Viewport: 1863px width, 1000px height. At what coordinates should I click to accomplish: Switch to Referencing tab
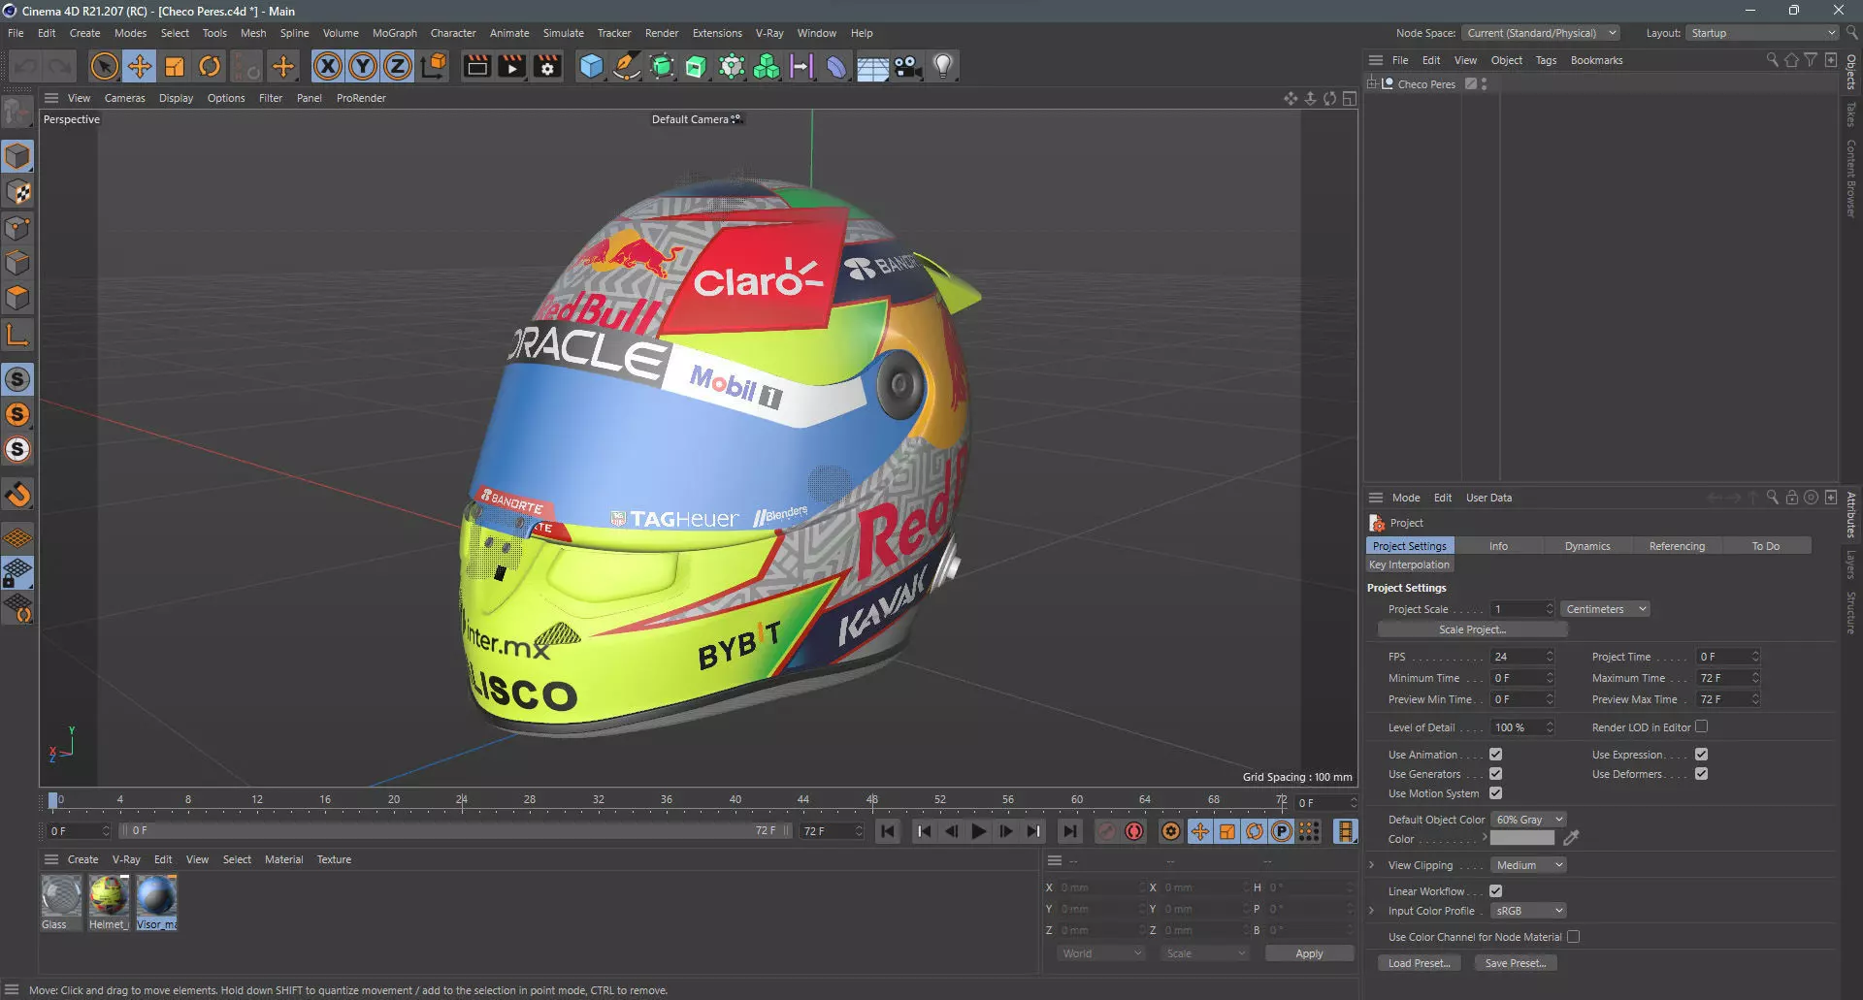[1677, 546]
